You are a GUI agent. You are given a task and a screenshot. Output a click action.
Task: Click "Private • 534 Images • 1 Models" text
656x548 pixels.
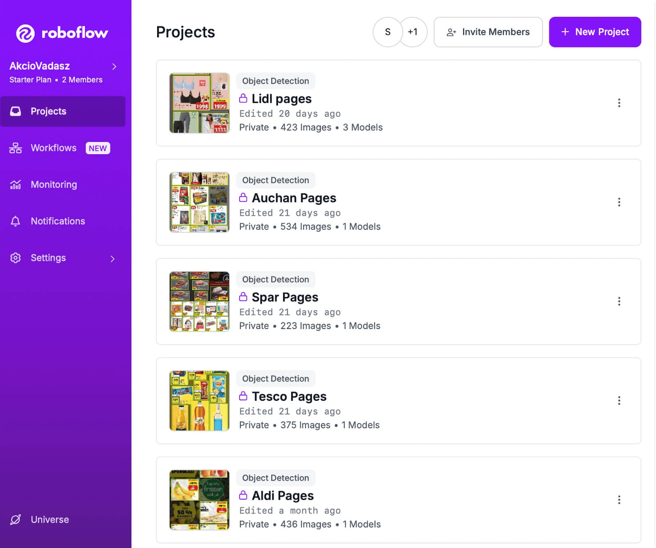pos(310,227)
